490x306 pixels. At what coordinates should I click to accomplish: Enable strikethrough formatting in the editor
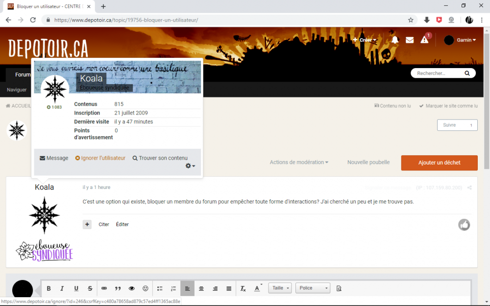click(x=90, y=288)
